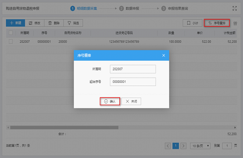The height and width of the screenshot is (158, 243).
Task: Select step 3 申报结果查询
Action: [175, 8]
